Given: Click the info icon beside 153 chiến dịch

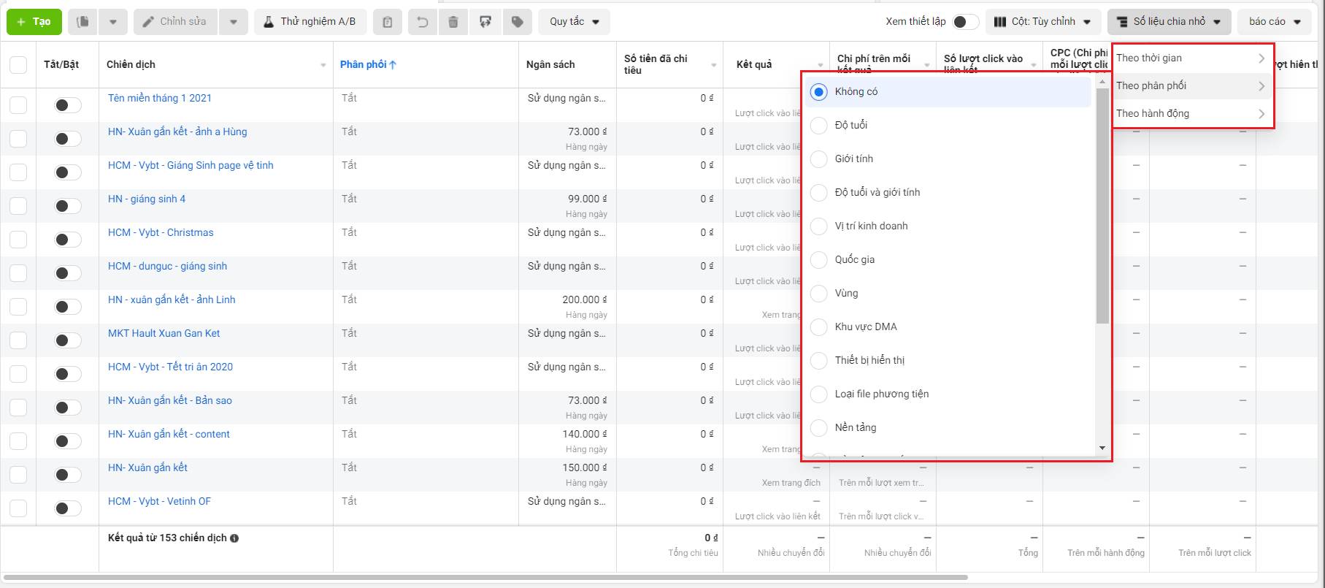Looking at the screenshot, I should click(234, 538).
